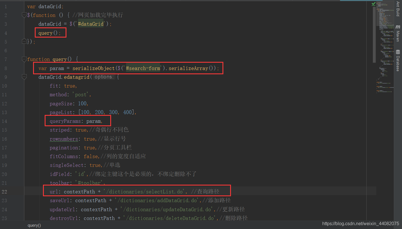Click line number 22 in the gutter

pos(5,192)
